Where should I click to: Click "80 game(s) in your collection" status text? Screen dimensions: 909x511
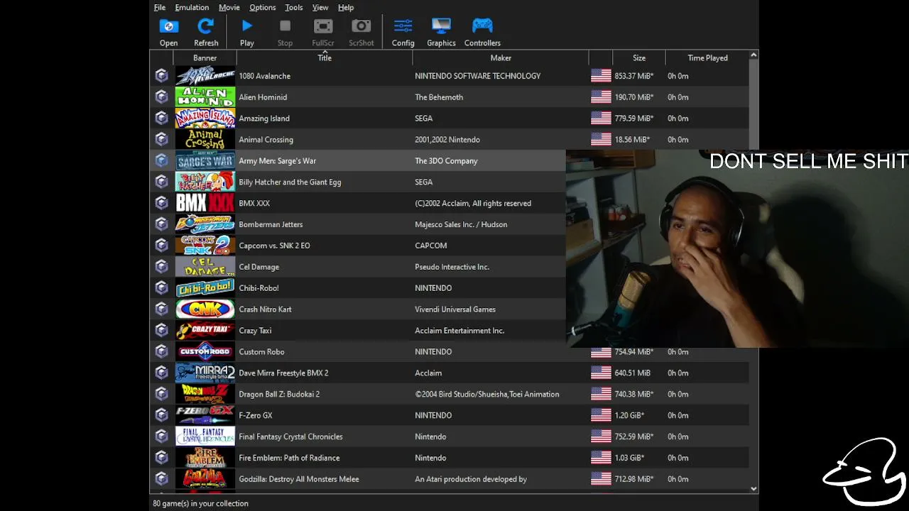[200, 503]
